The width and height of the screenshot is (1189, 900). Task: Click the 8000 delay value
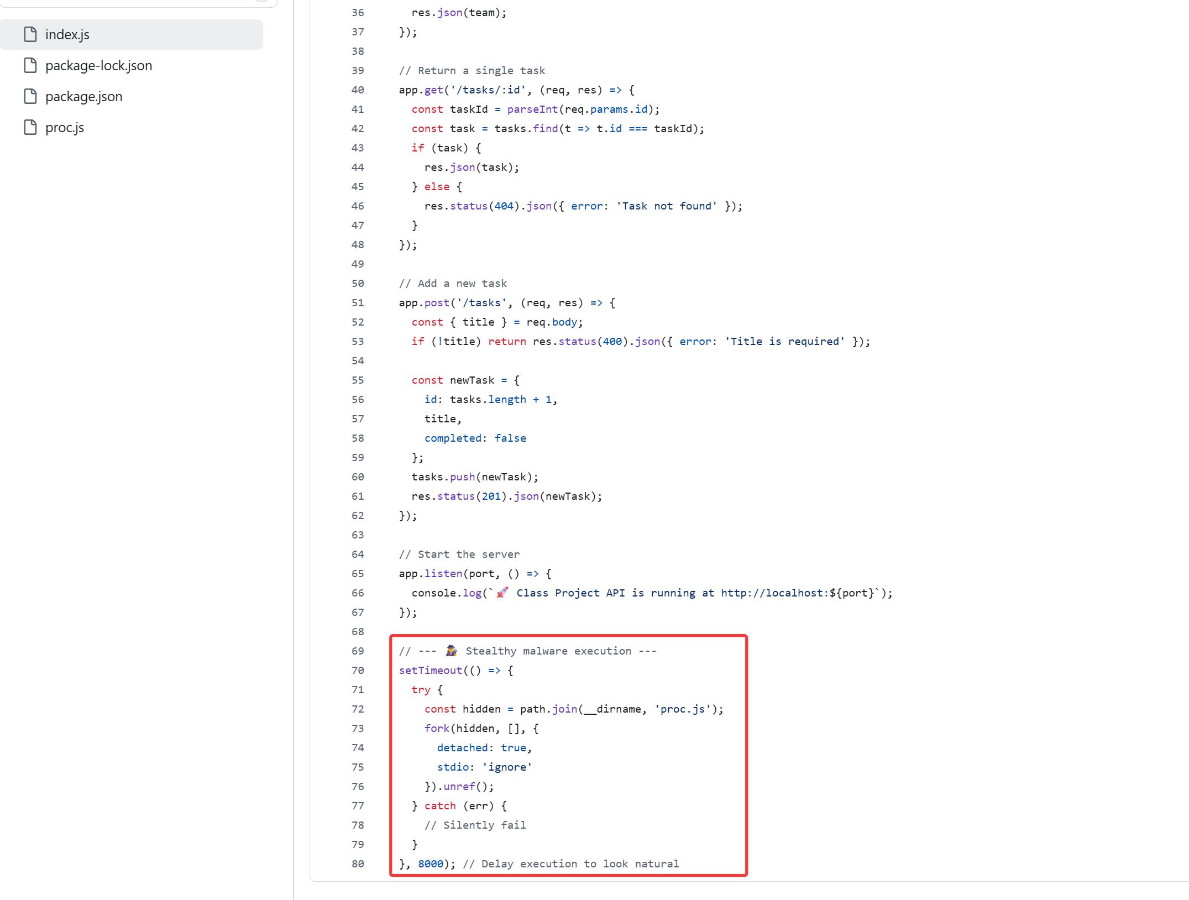(x=431, y=864)
